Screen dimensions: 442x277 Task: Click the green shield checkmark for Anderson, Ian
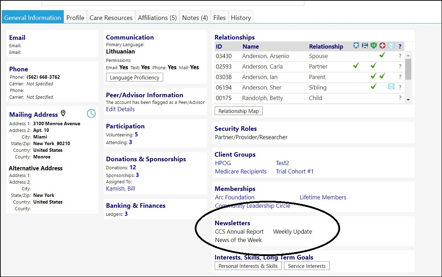click(x=373, y=76)
